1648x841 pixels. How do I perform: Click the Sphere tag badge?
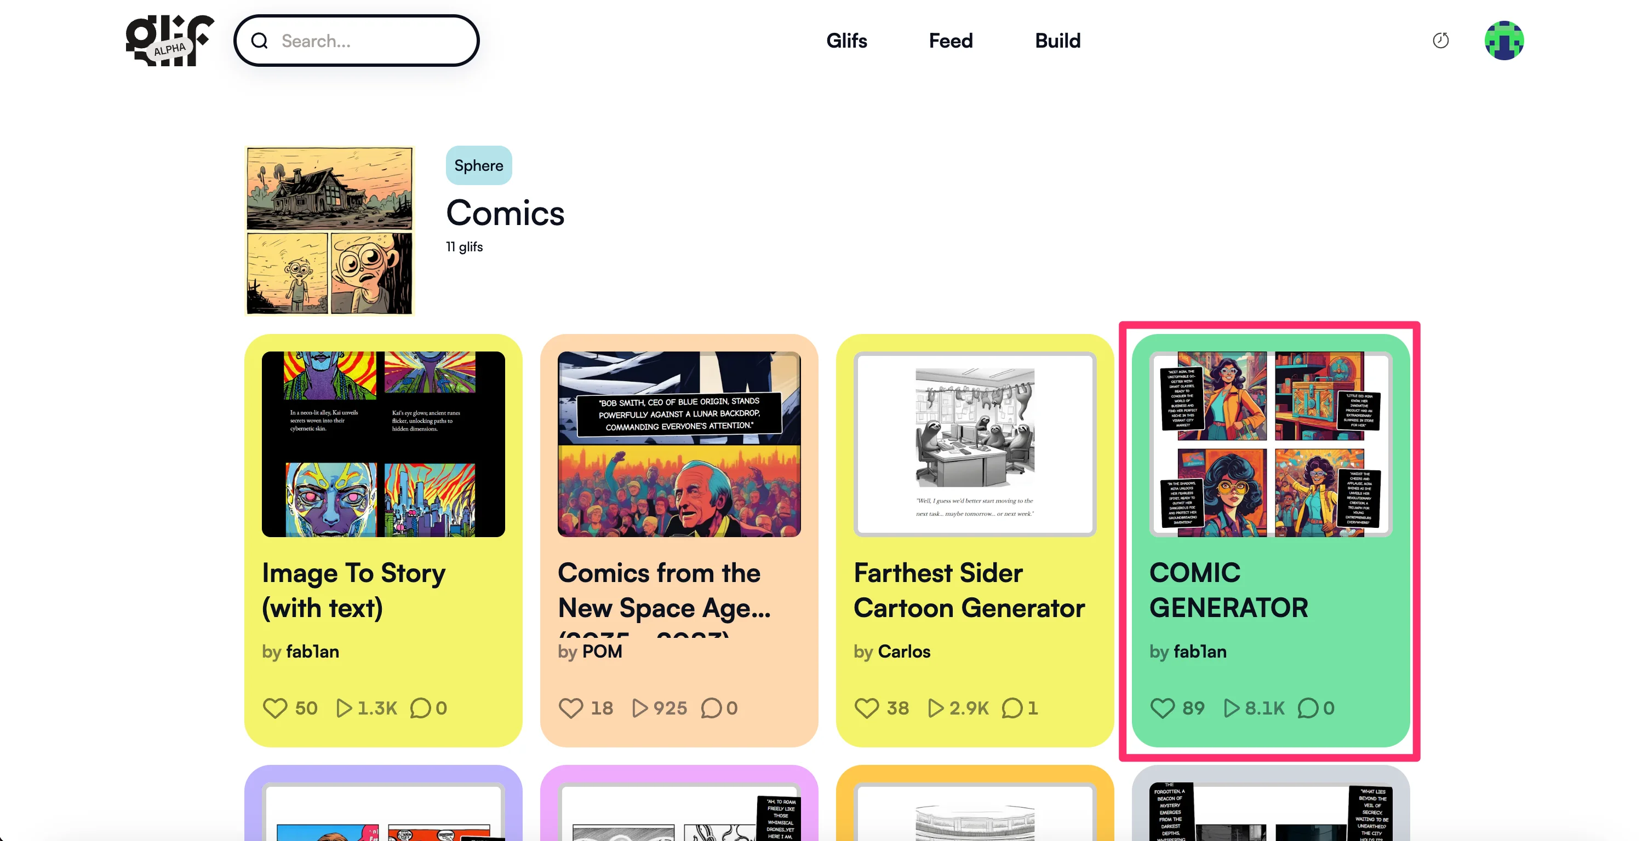pos(478,166)
